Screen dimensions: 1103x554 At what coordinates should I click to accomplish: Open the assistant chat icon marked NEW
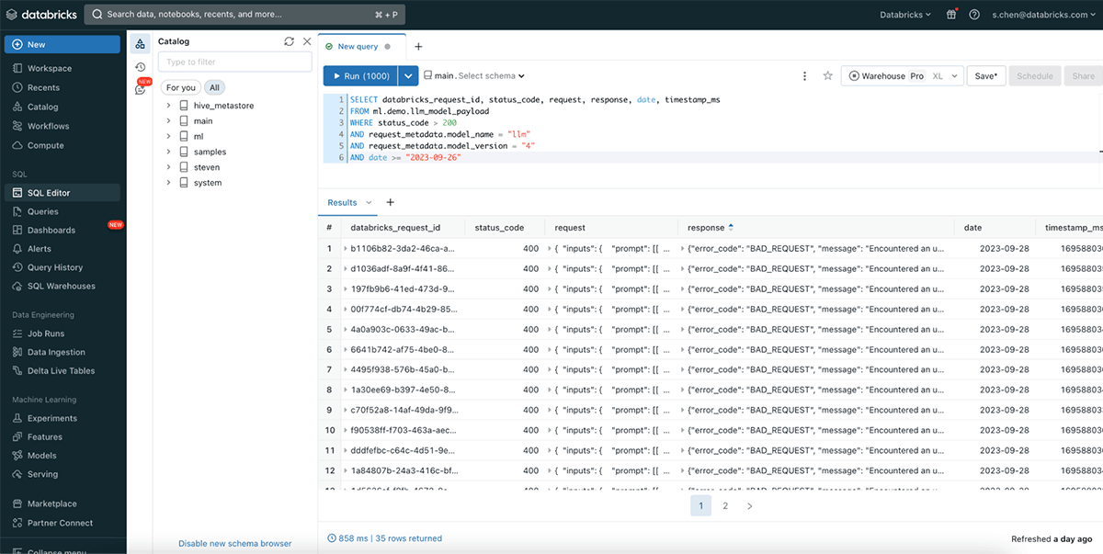[141, 89]
